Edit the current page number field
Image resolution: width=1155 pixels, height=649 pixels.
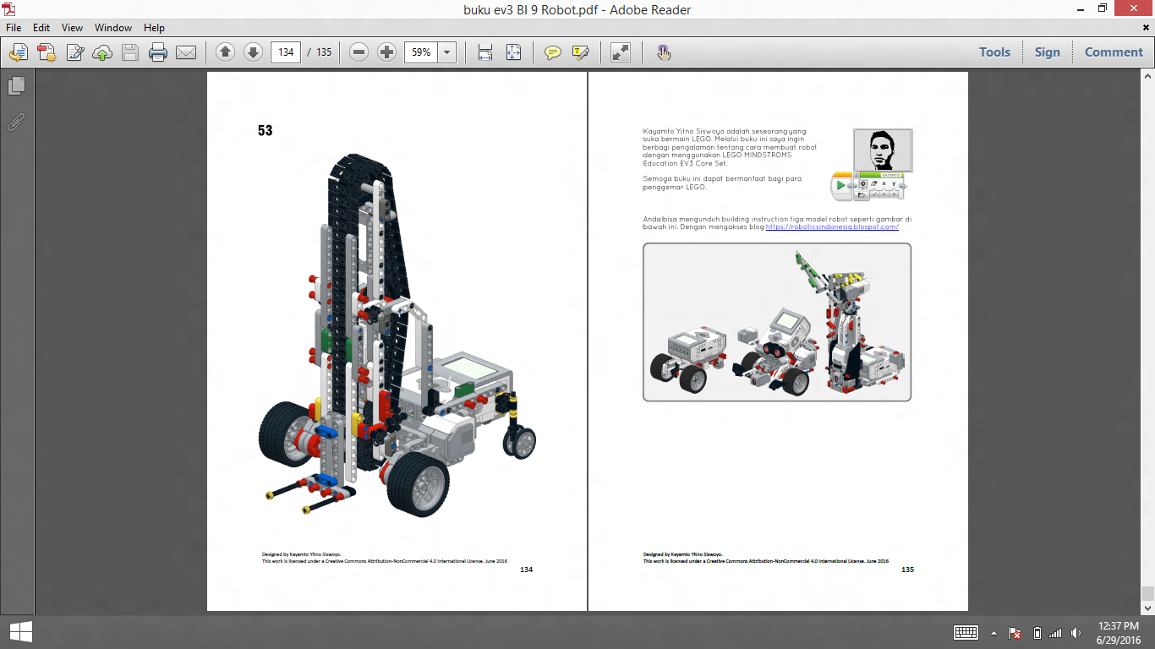point(285,52)
